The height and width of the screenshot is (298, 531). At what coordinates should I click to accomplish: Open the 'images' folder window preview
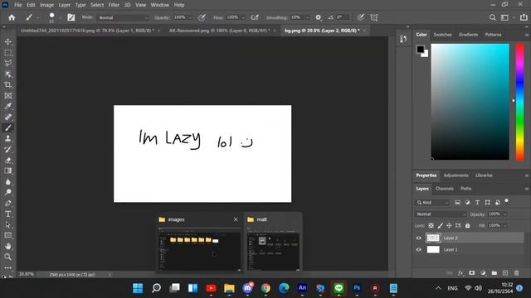199,250
